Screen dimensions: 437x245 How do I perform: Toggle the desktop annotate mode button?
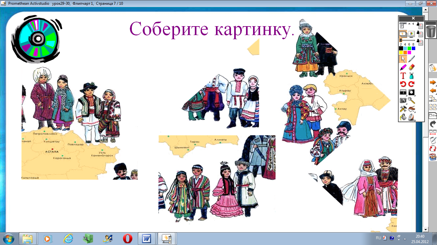411,33
